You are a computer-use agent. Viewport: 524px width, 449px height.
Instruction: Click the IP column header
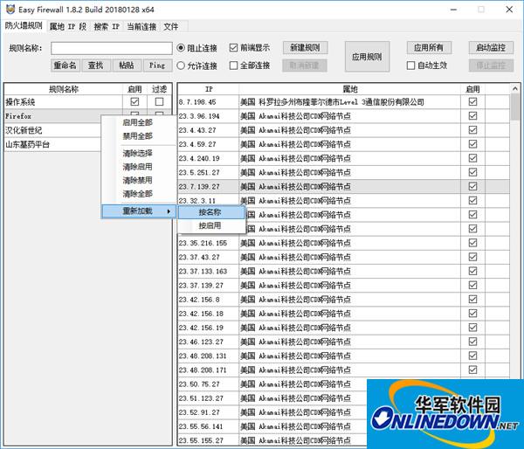(209, 89)
